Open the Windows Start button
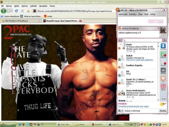 coord(8,125)
